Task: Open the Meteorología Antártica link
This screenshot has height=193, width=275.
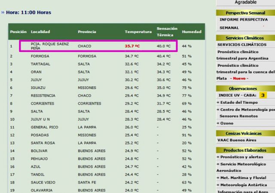Action: [243, 185]
